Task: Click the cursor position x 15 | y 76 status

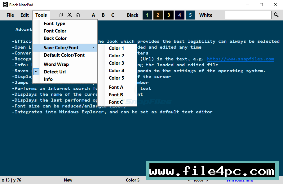Action: tap(11, 180)
